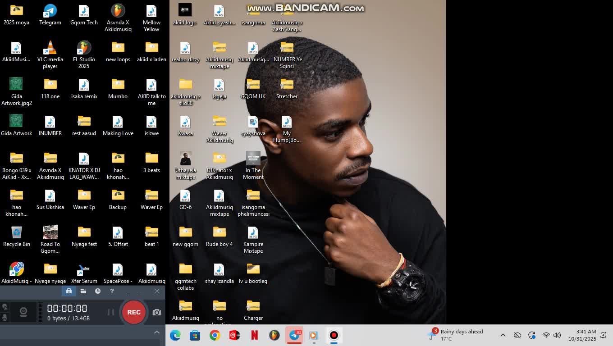Open FL Studio from the taskbar

[x=274, y=335]
